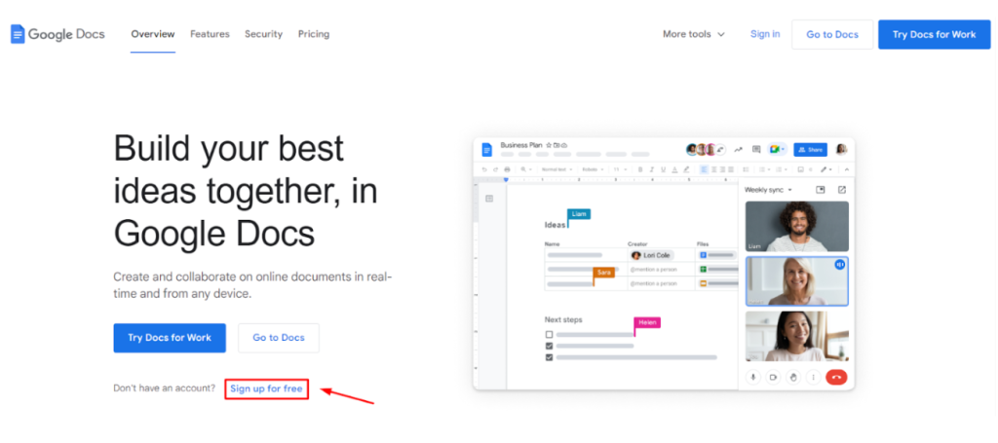Click the Lori Cole chip in preview table
Screen dimensions: 998x443
coord(652,255)
